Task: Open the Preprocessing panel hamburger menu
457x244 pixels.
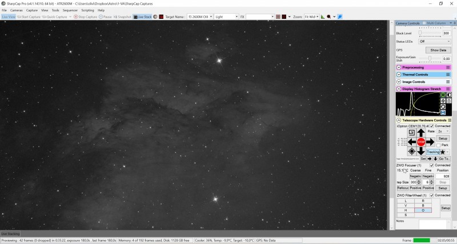Action: point(448,67)
